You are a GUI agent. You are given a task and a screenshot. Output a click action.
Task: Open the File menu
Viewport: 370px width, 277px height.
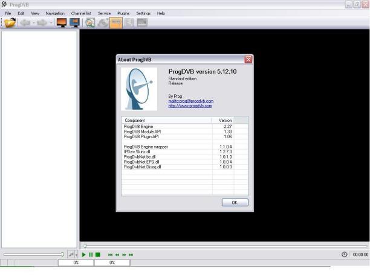tap(8, 13)
